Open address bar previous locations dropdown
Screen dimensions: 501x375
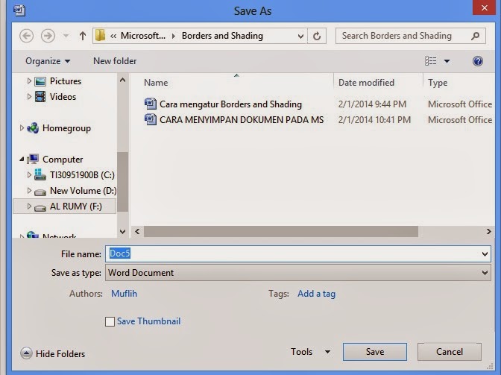click(x=300, y=36)
